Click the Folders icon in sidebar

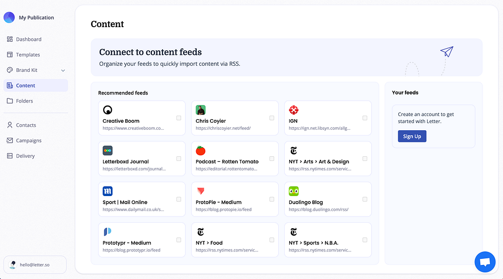tap(10, 101)
